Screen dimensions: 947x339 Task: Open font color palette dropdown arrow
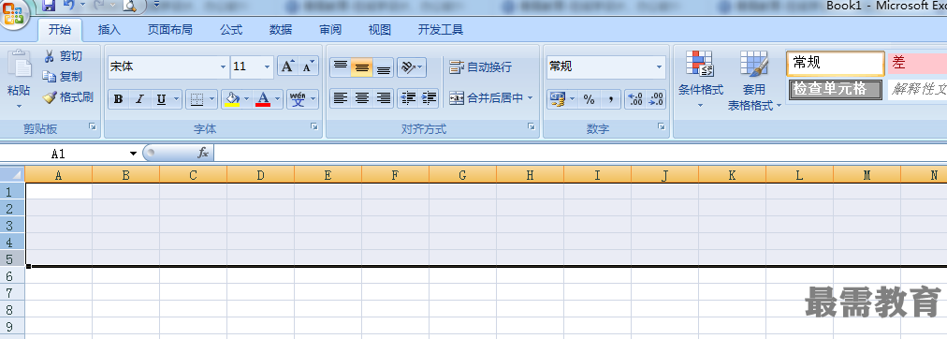pyautogui.click(x=278, y=99)
